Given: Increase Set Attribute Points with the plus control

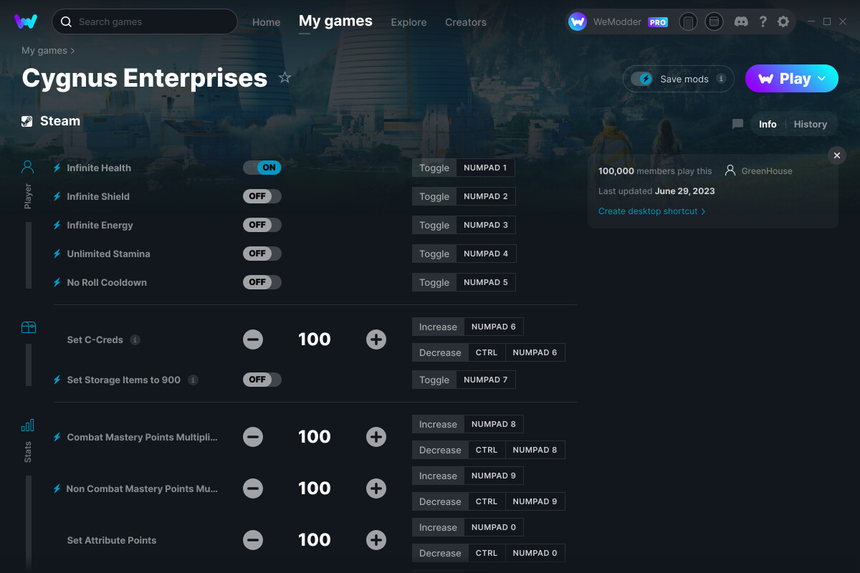Looking at the screenshot, I should 376,540.
